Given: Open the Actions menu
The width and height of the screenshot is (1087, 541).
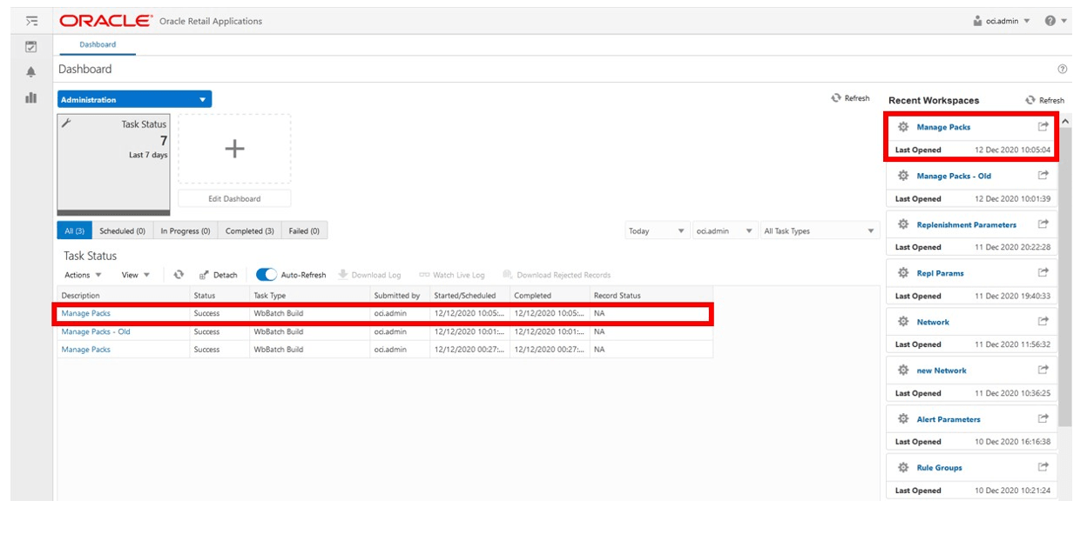Looking at the screenshot, I should (x=84, y=275).
